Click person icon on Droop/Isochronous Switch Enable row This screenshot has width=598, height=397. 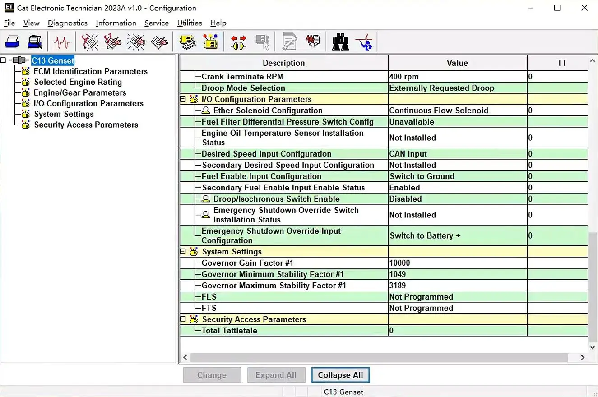click(x=206, y=199)
